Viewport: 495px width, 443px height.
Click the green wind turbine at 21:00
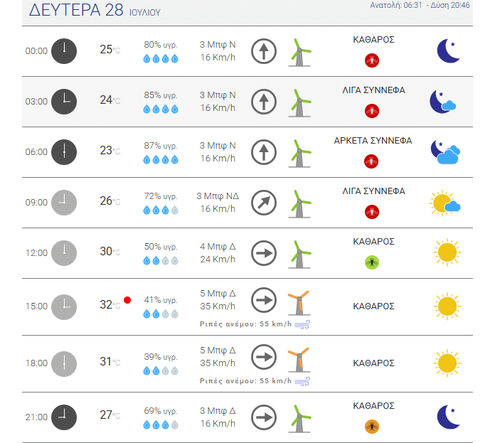tap(299, 419)
